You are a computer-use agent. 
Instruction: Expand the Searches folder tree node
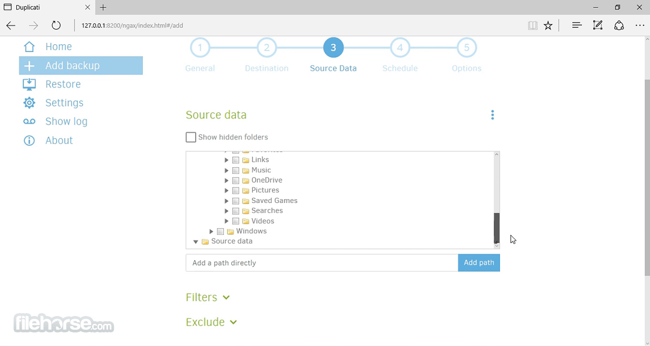point(226,210)
